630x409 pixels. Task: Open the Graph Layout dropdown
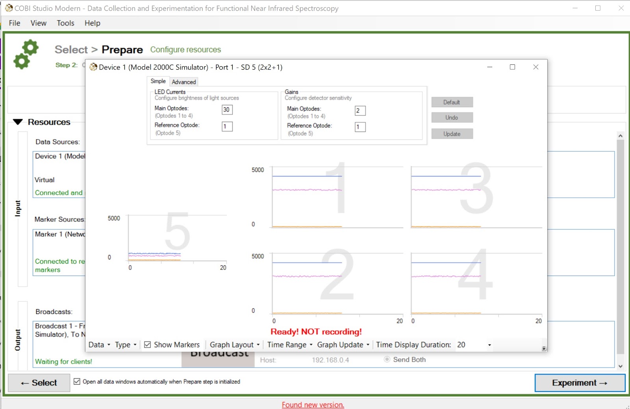pyautogui.click(x=235, y=345)
